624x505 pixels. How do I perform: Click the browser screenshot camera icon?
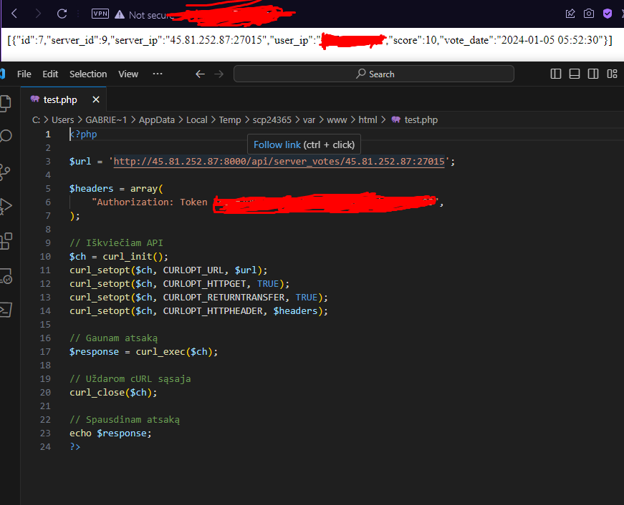(589, 14)
